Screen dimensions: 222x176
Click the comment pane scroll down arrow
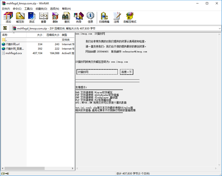tap(219, 165)
